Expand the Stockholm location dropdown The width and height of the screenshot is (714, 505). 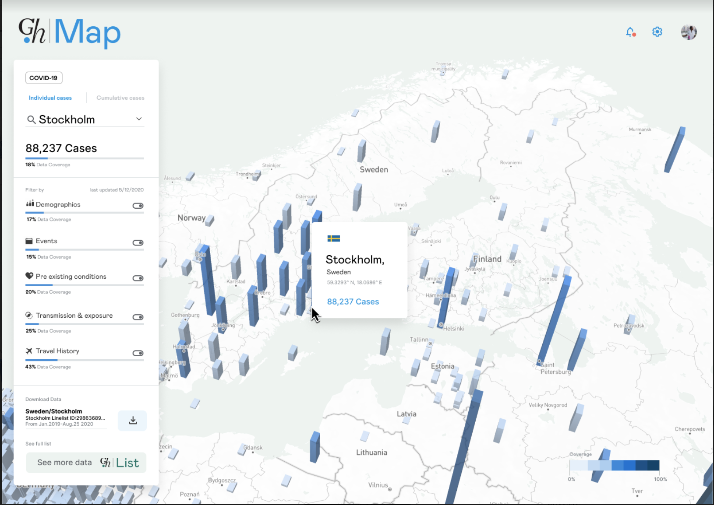click(x=139, y=119)
